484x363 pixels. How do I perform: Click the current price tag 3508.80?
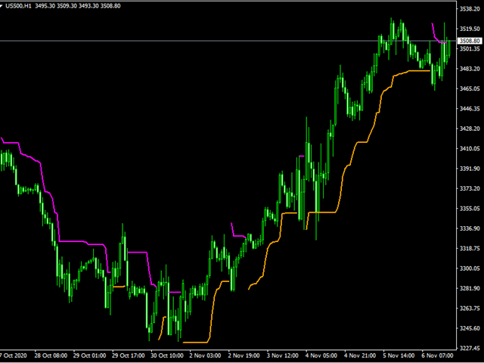[x=470, y=41]
